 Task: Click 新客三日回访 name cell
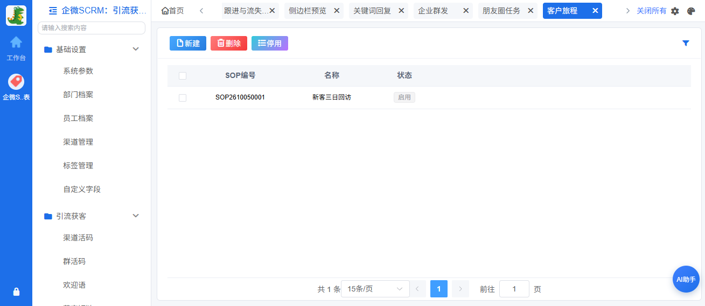pyautogui.click(x=332, y=98)
